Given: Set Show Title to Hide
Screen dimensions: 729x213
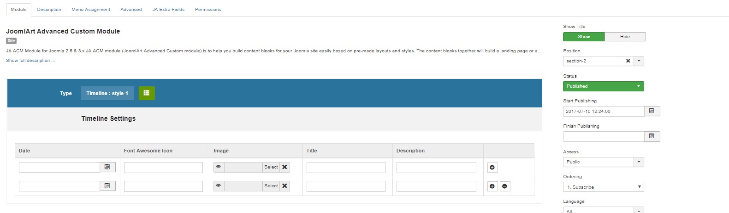Looking at the screenshot, I should (x=625, y=37).
